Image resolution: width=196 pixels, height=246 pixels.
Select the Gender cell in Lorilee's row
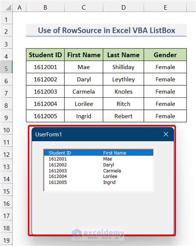pyautogui.click(x=165, y=104)
